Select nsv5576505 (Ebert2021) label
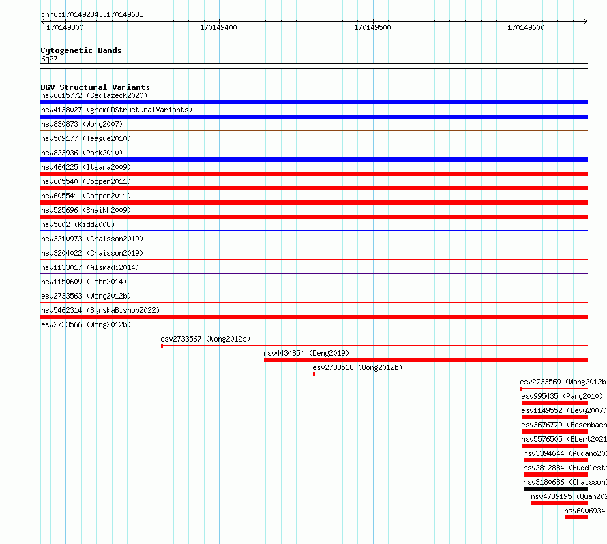607x544 pixels. [x=564, y=439]
